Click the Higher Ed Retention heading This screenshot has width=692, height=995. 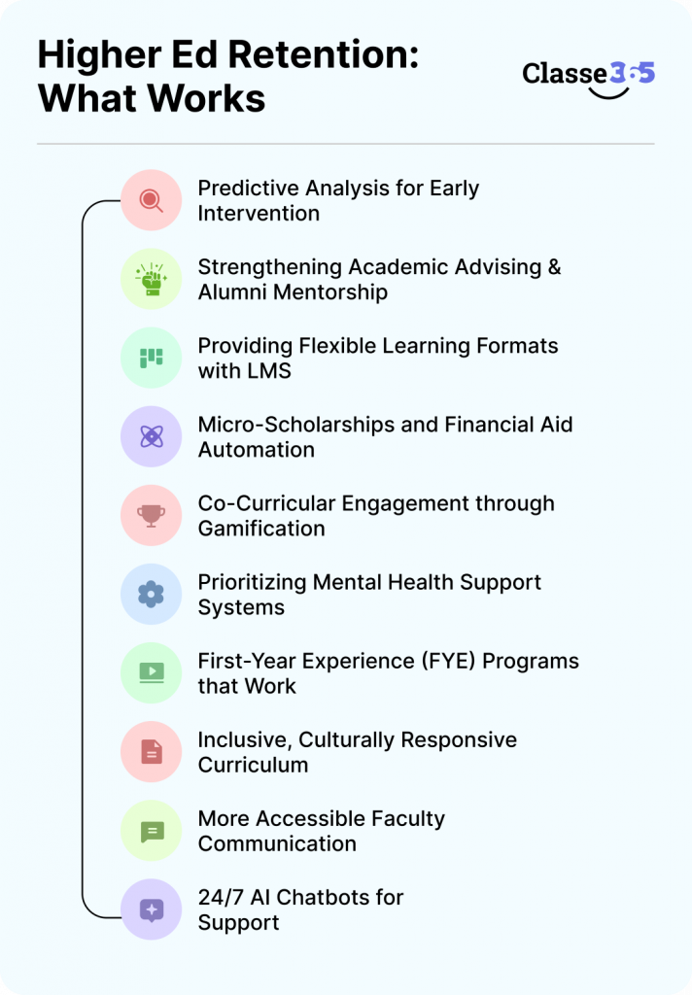228,76
